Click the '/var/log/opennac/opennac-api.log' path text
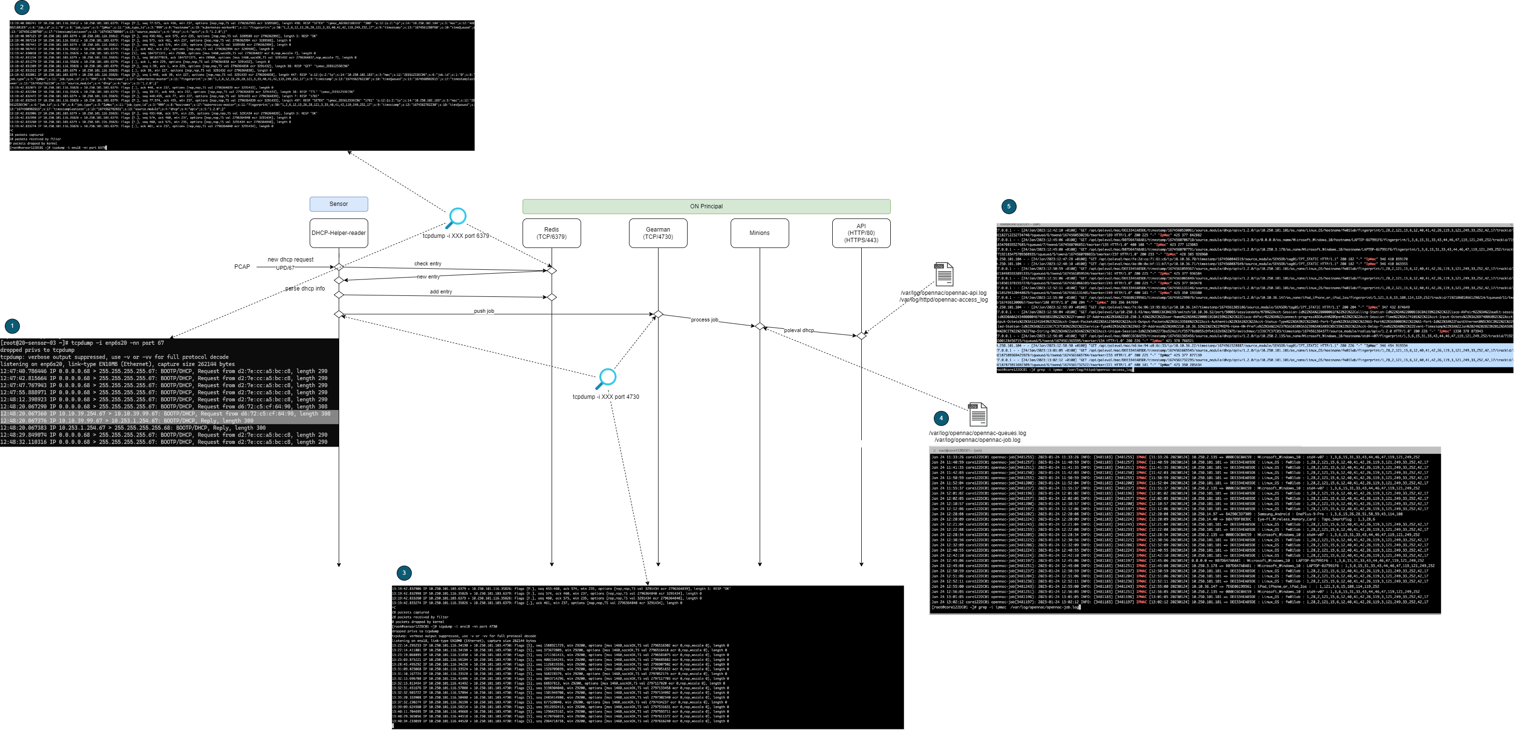The height and width of the screenshot is (730, 1514). pos(944,293)
